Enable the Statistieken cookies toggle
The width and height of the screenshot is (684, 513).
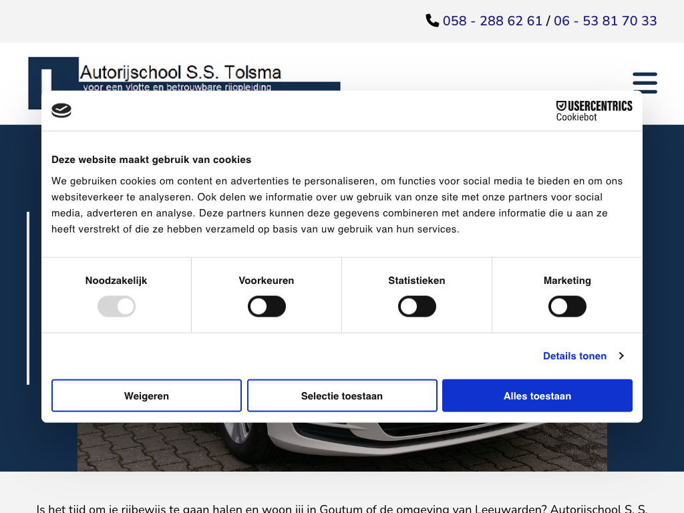(x=417, y=307)
